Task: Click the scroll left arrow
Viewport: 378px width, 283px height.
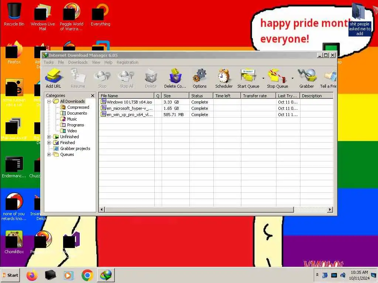Action: (102, 210)
